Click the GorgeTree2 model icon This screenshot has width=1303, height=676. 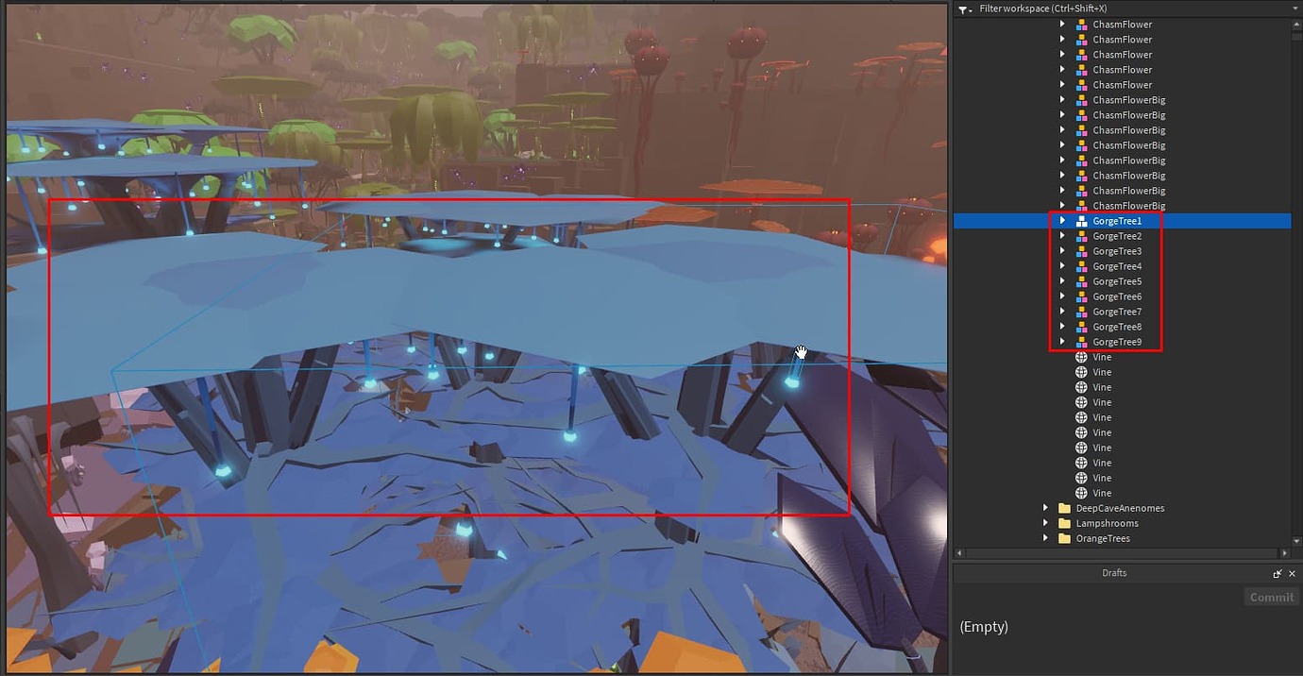pos(1081,236)
